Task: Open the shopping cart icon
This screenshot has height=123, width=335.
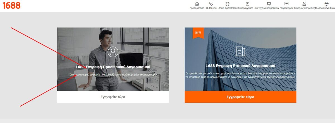Action: (x=269, y=4)
